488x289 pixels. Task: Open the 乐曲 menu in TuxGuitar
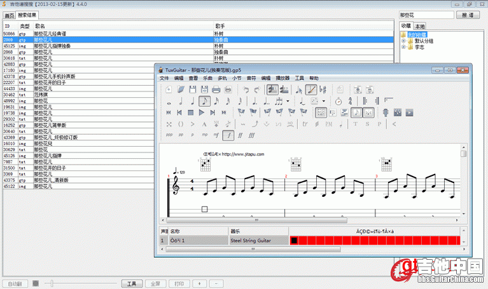point(207,78)
